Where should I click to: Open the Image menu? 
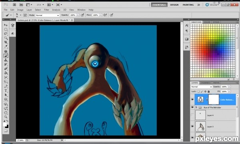pos(20,10)
